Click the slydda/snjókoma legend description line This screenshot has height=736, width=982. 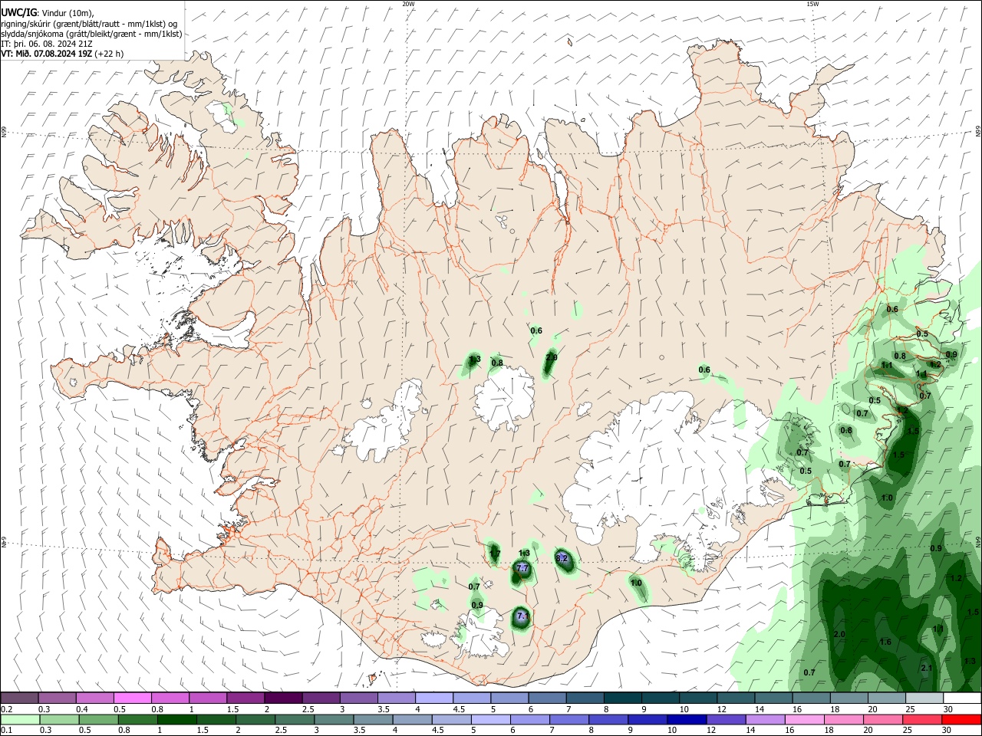pos(91,34)
